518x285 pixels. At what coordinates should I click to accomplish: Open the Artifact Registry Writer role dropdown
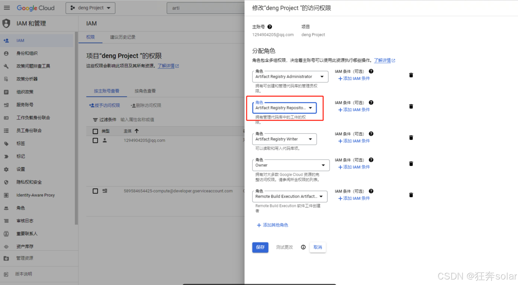click(x=284, y=139)
